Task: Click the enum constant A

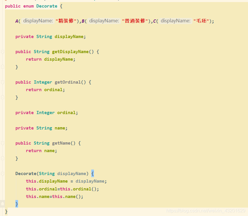Action: (x=17, y=21)
